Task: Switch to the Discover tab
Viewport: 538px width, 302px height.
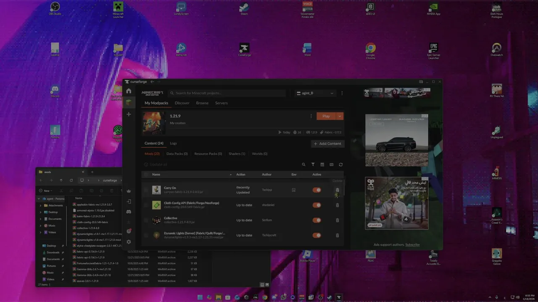Action: click(182, 103)
